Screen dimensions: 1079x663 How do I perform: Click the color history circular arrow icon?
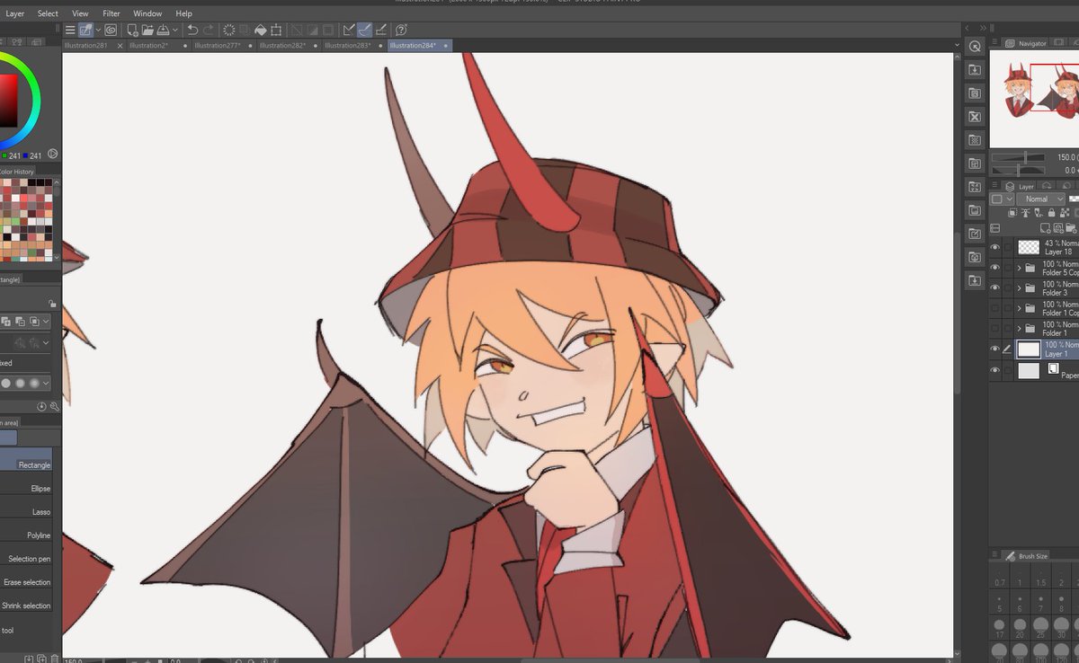coord(52,155)
